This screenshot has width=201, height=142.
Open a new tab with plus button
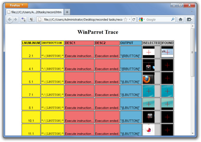coord(67,12)
